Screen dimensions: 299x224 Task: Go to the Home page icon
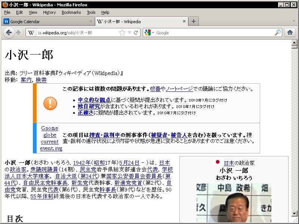point(290,33)
